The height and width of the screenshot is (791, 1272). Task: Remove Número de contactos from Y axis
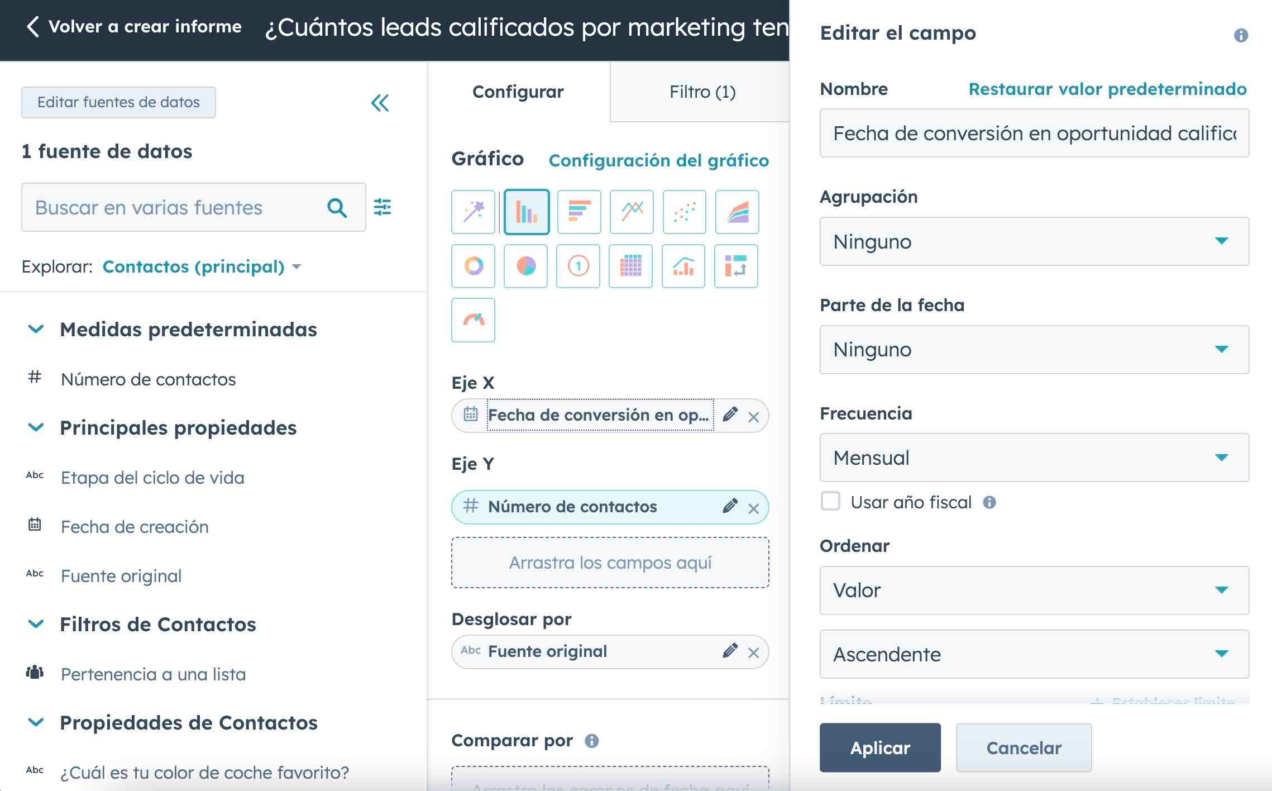(753, 508)
